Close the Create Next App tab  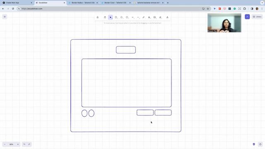coord(31,3)
